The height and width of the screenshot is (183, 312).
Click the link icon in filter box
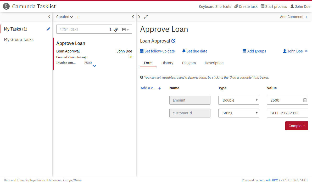pyautogui.click(x=116, y=29)
